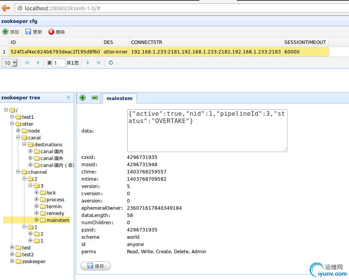Viewport: 349px width, 280px height.
Task: Click the CONNECTSTR column header
Action: coord(206,42)
